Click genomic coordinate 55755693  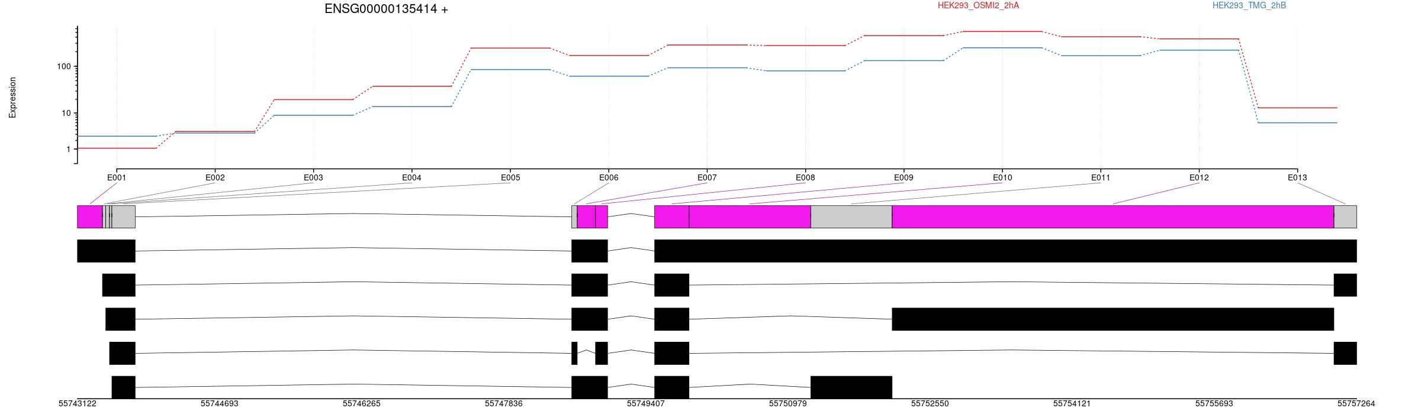(x=1214, y=404)
